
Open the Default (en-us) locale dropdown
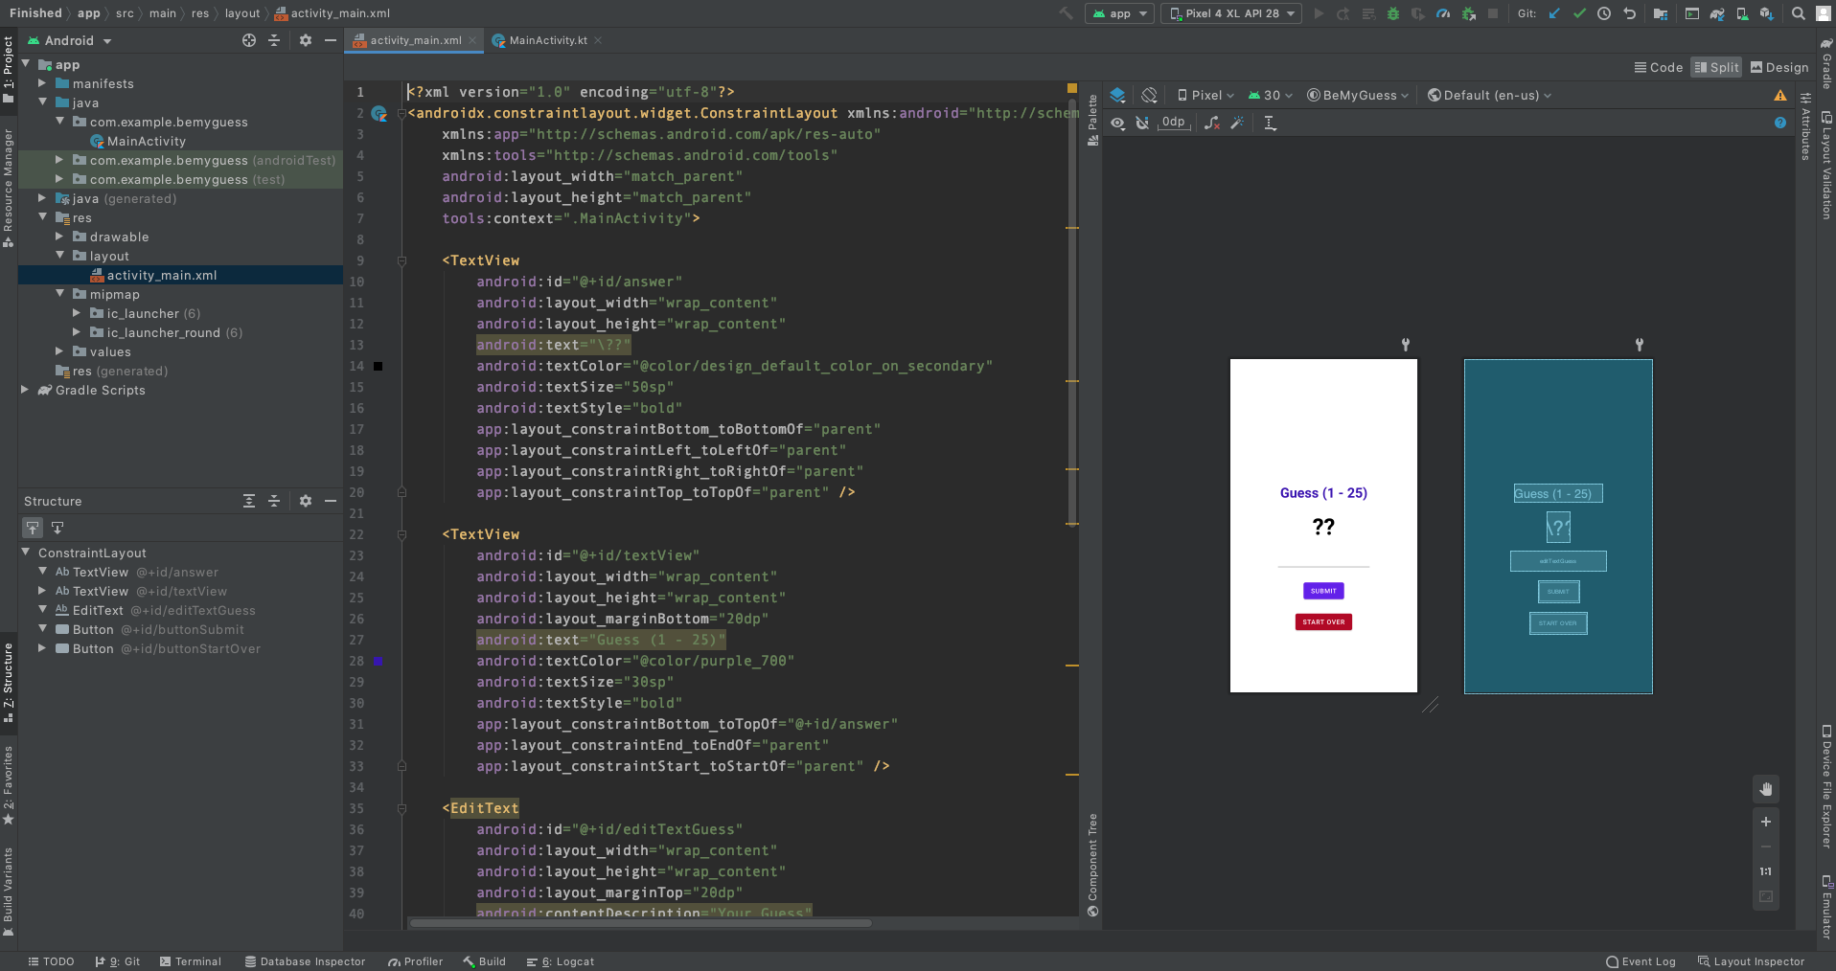click(x=1488, y=95)
